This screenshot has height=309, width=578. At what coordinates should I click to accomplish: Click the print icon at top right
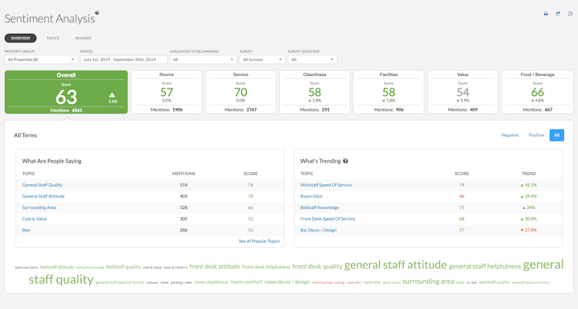(x=546, y=14)
